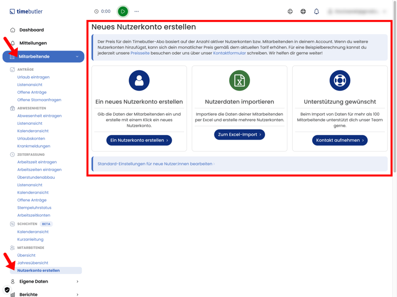
Task: Open Standard-Einstellungen für neue Nutzer:innen bearbeiten
Action: [156, 164]
